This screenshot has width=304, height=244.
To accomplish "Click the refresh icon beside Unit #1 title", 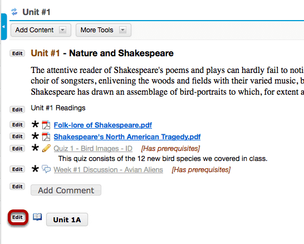I will click(14, 12).
